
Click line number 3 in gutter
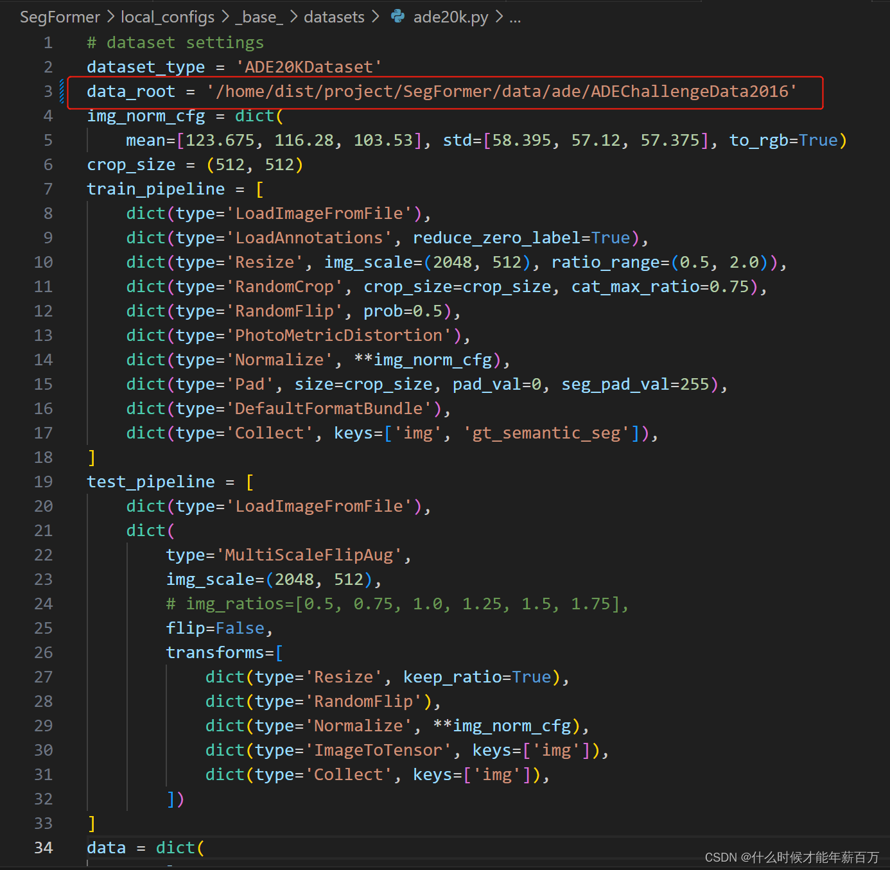(48, 92)
